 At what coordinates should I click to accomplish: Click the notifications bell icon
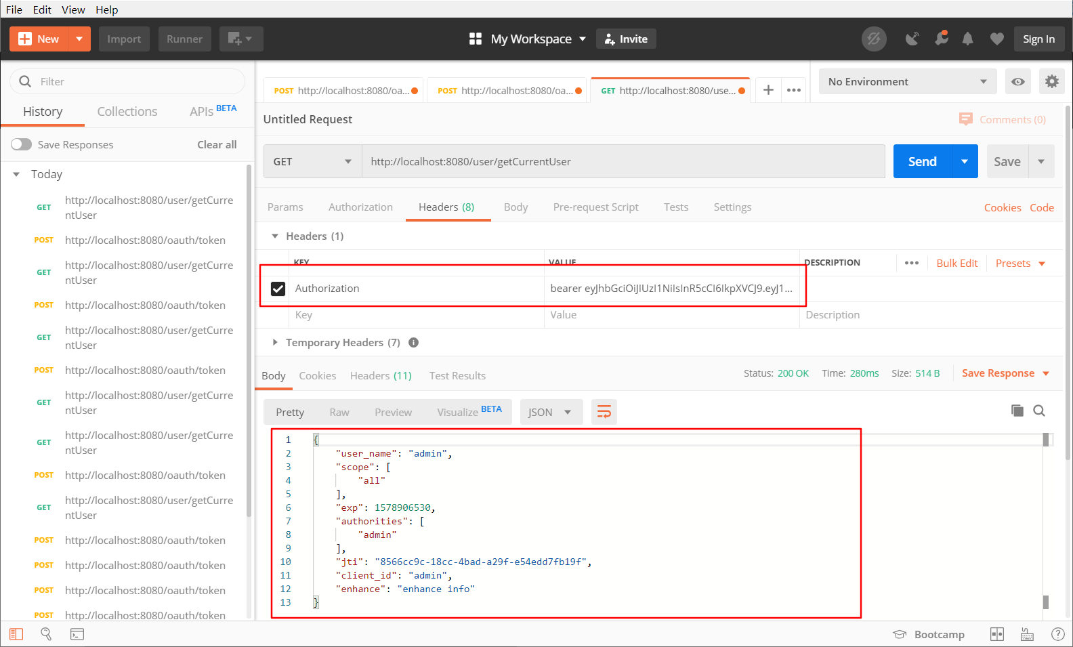(967, 39)
